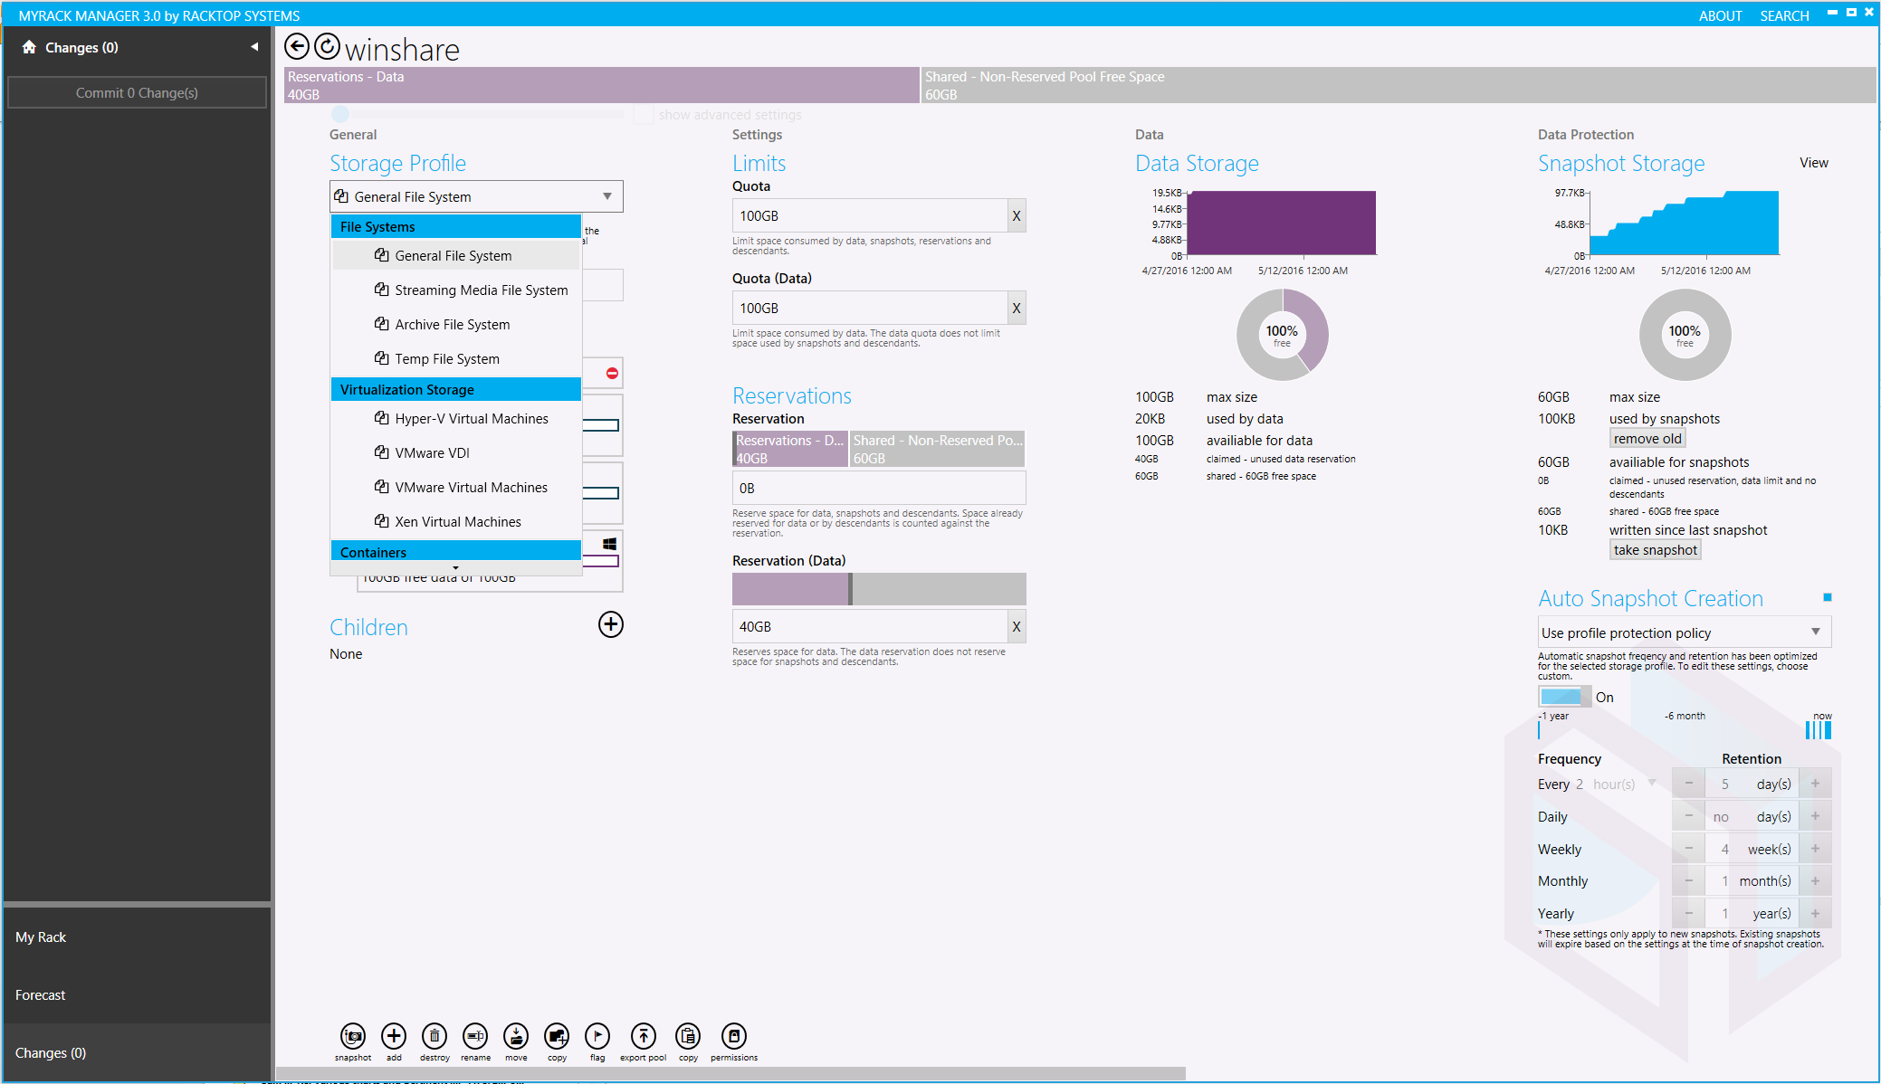Choose Hyper-V Virtual Machines profile
The height and width of the screenshot is (1084, 1881).
(471, 419)
